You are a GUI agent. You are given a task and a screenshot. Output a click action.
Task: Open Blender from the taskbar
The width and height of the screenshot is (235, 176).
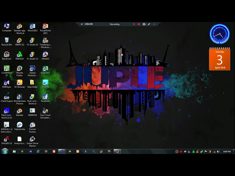point(70,151)
